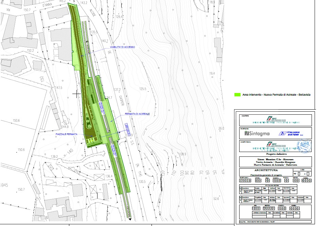317x226 pixels.
Task: Click the 'ARCHITETTURA' heading
Action: pyautogui.click(x=266, y=170)
